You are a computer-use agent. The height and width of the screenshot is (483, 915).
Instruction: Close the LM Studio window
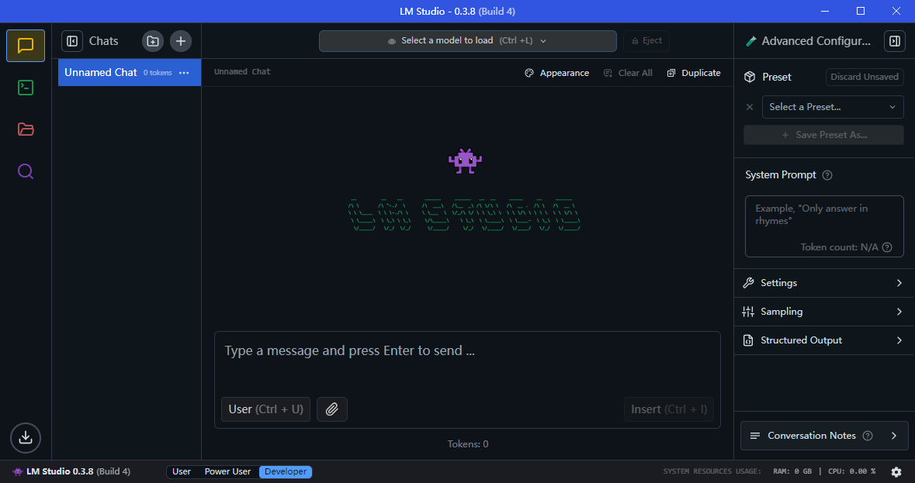[x=896, y=11]
